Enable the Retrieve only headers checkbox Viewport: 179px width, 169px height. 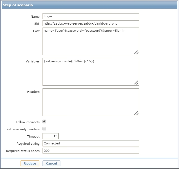point(44,129)
